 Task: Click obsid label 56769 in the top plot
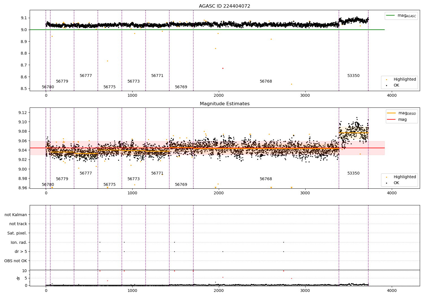tap(181, 87)
